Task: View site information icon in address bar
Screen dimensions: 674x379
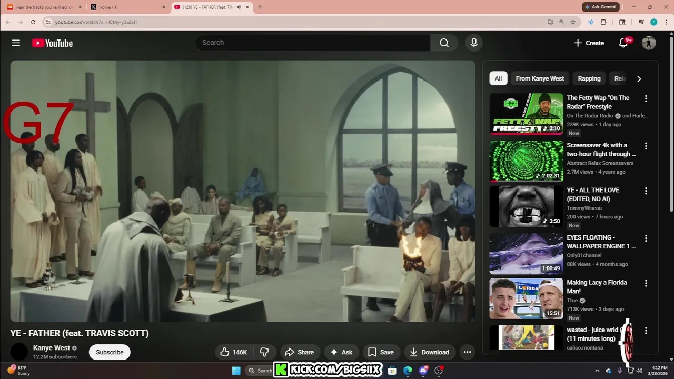Action: 48,22
